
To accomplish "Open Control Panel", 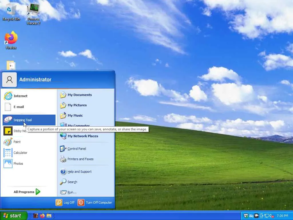I will pyautogui.click(x=86, y=149).
